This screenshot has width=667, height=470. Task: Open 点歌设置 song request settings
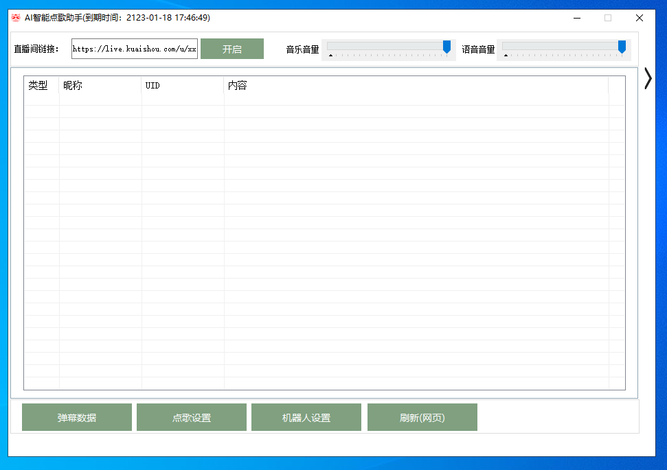[192, 418]
